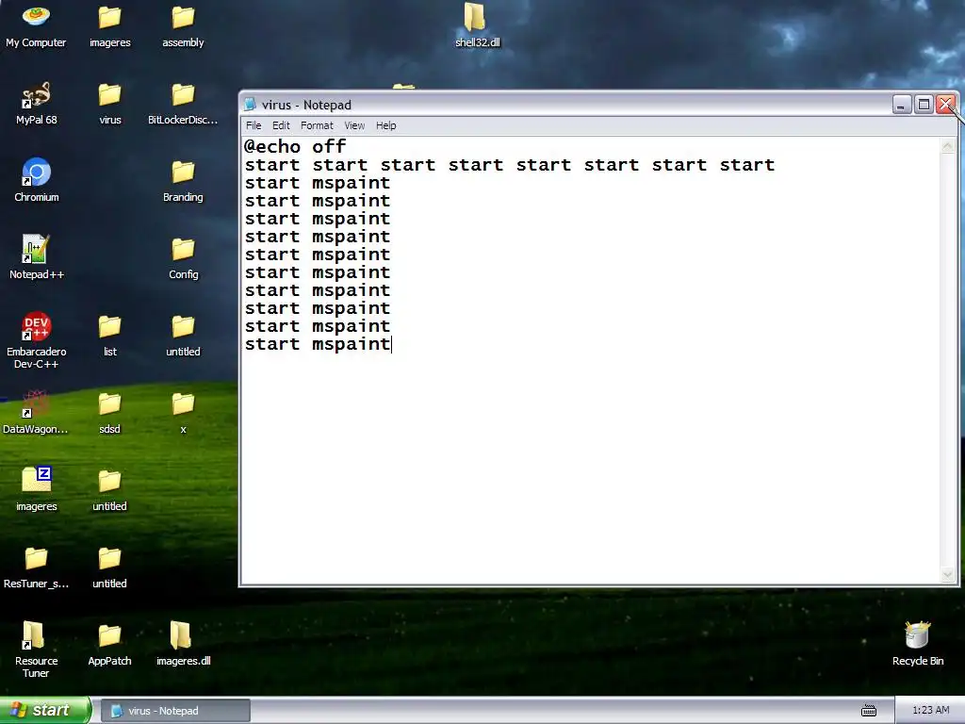This screenshot has width=965, height=724.
Task: Click the Windows start button
Action: [44, 710]
